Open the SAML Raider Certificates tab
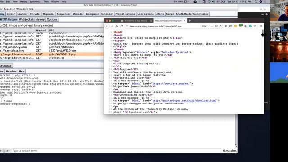This screenshot has height=162, width=288. [x=192, y=14]
